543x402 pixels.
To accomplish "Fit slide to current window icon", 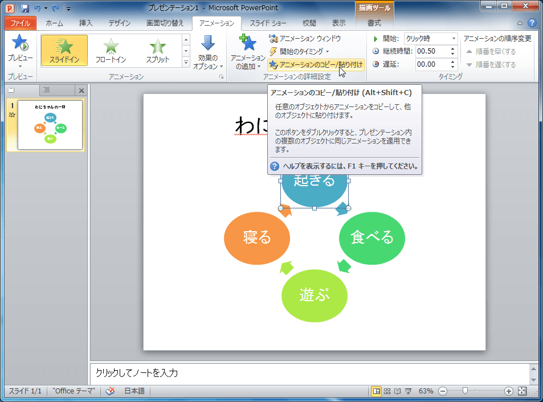I will (522, 391).
